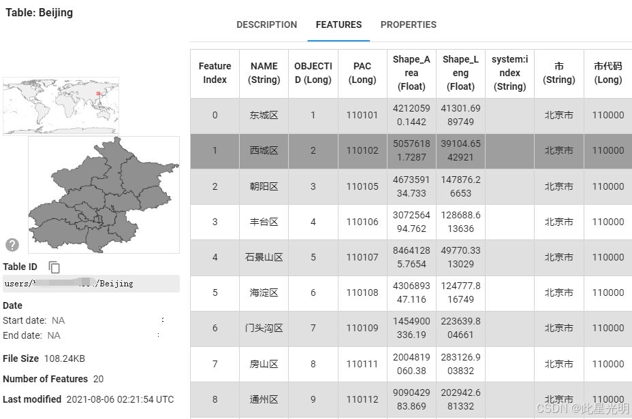
Task: Select the 石景山区 feature row
Action: tap(411, 258)
